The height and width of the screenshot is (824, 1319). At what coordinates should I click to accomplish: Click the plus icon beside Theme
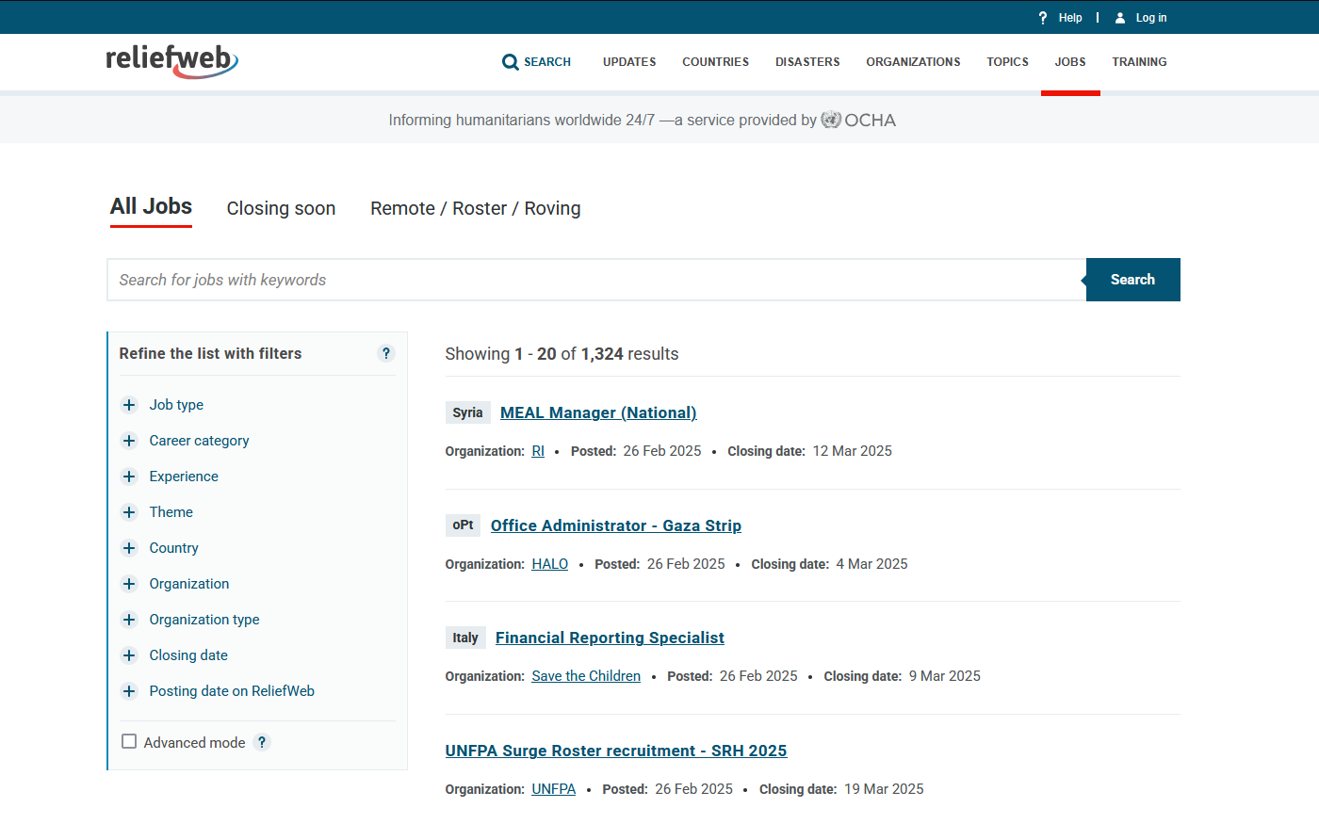pyautogui.click(x=130, y=512)
